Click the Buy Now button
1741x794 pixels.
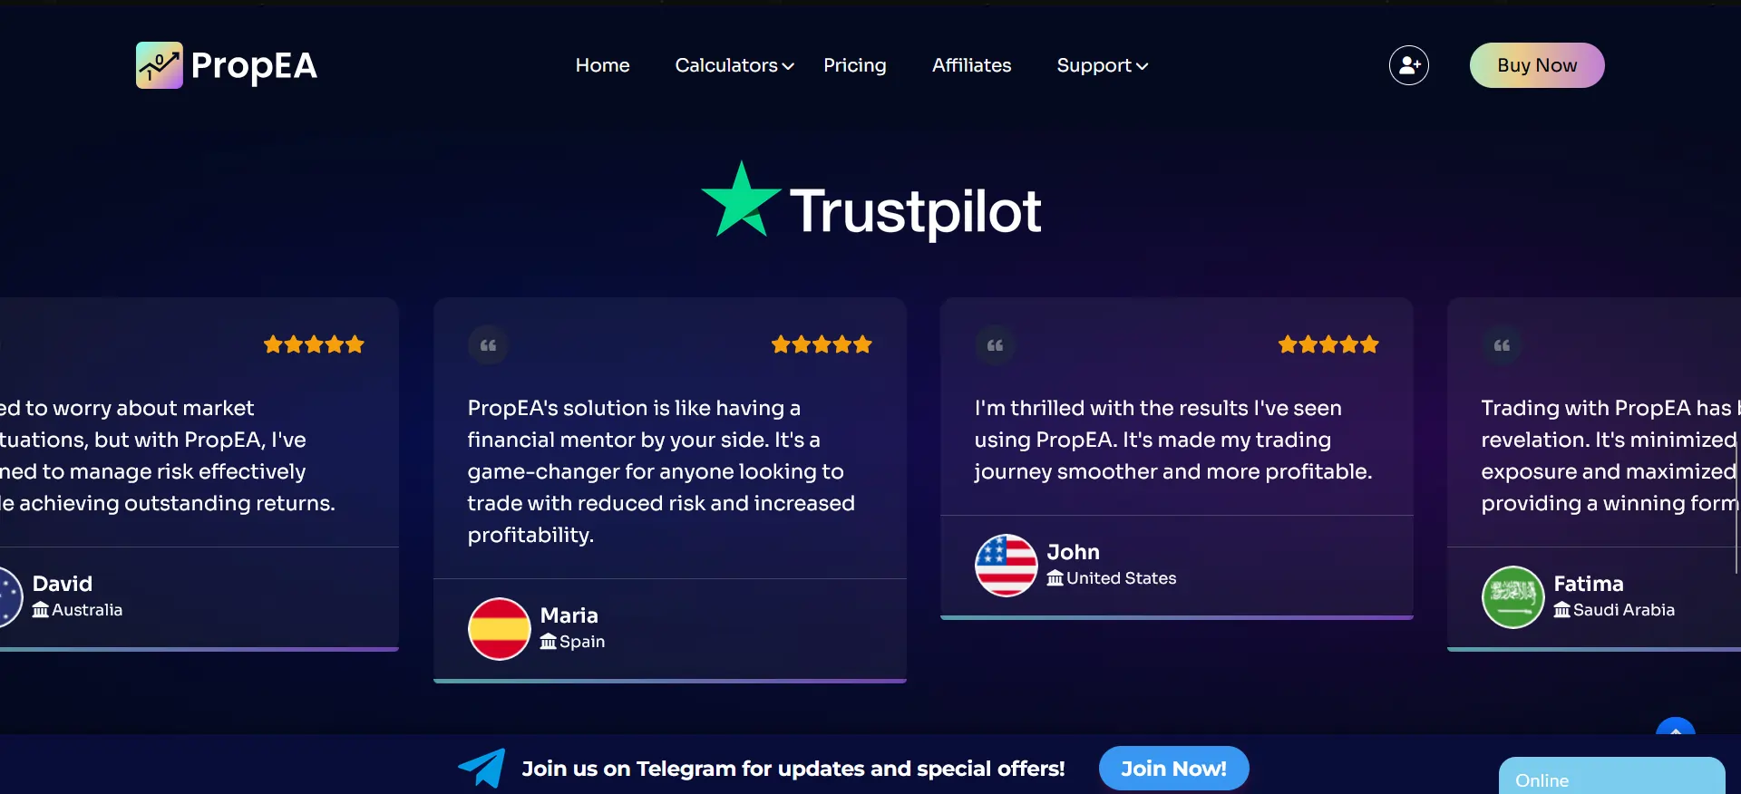[x=1537, y=65]
